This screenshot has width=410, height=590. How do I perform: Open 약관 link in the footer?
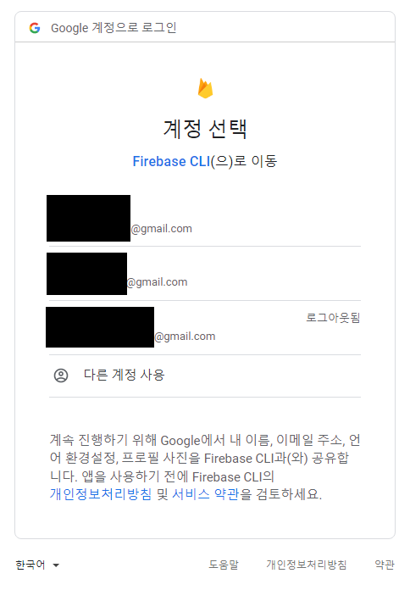385,565
